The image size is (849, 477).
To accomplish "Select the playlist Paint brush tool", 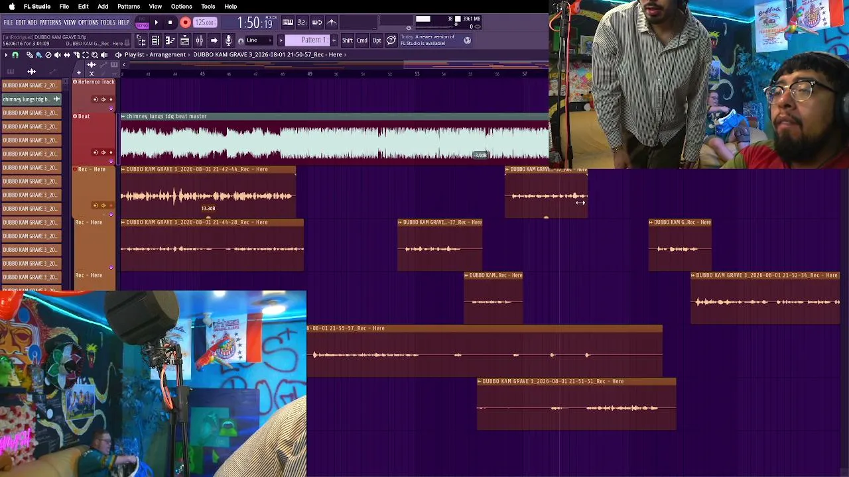I will (x=38, y=55).
